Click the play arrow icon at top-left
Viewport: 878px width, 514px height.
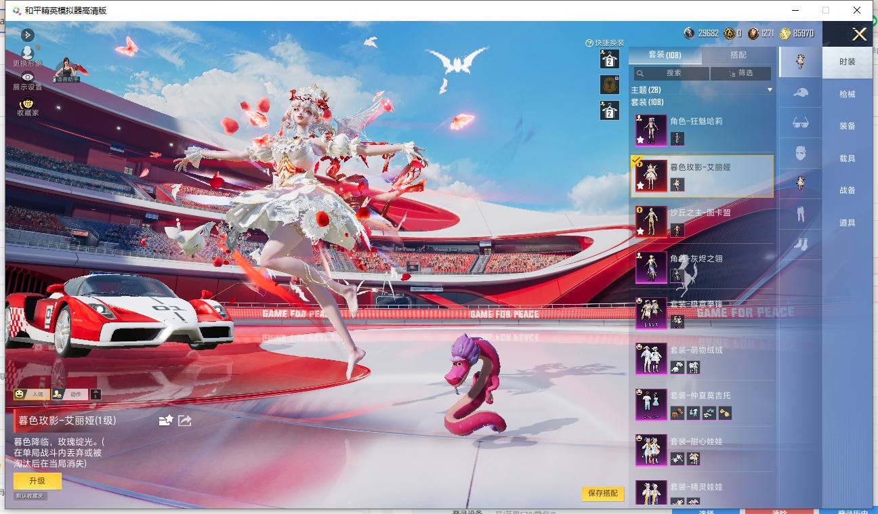click(x=28, y=35)
